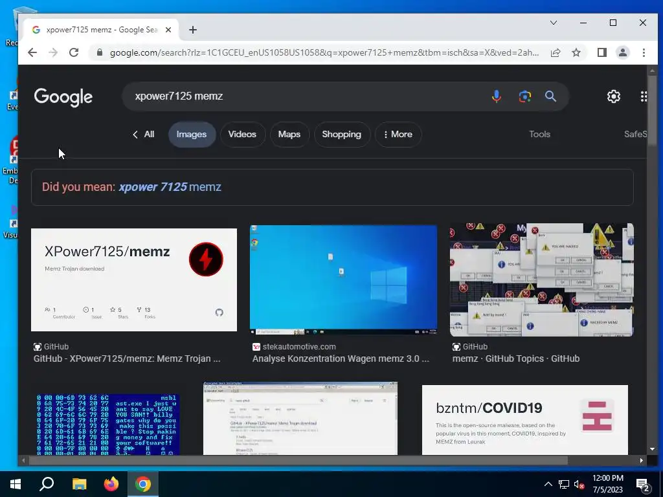Submit search with magnifier icon

(x=550, y=96)
